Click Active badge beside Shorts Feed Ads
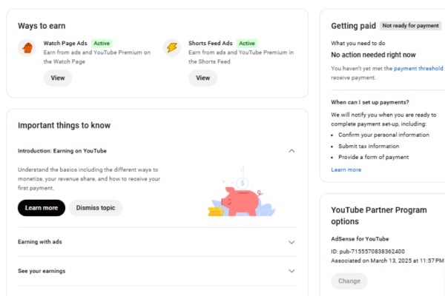The height and width of the screenshot is (296, 445). click(247, 44)
